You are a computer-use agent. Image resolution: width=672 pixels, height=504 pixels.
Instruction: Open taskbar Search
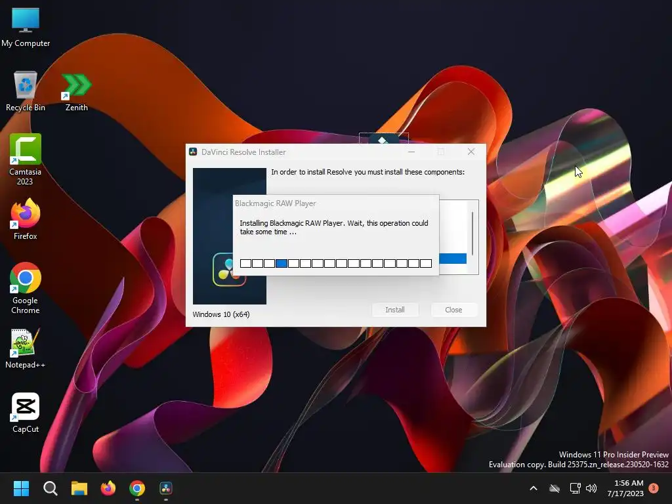click(50, 488)
